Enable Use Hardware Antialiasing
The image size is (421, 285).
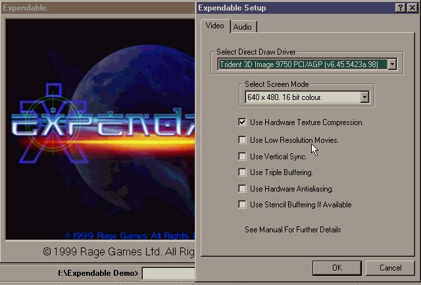[x=242, y=188]
